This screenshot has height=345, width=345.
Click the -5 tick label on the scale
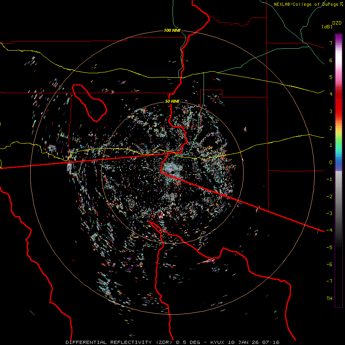point(329,247)
